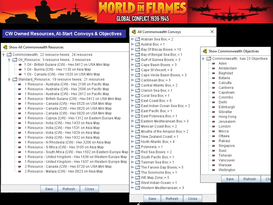
Task: Select the Standard_Resource folder icon
Action: tap(15, 79)
